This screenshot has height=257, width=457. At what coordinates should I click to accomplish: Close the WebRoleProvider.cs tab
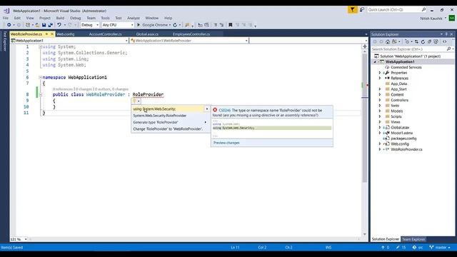coord(52,34)
